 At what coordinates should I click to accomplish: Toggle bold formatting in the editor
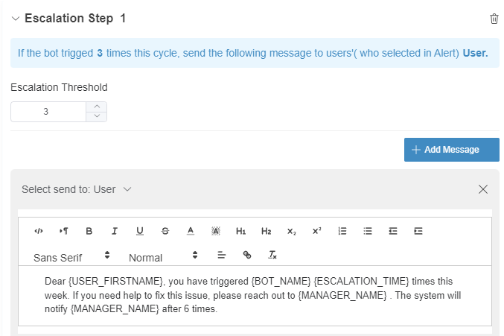point(89,231)
